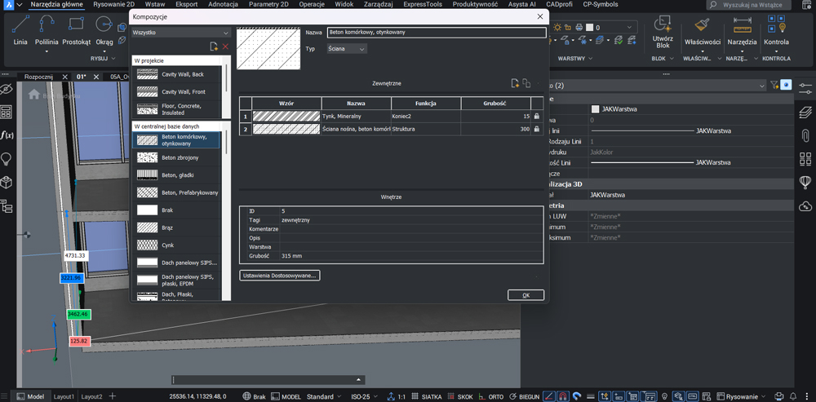Screen dimensions: 816x402
Task: Click Ustawienia Dostosowywane button
Action: (x=279, y=276)
